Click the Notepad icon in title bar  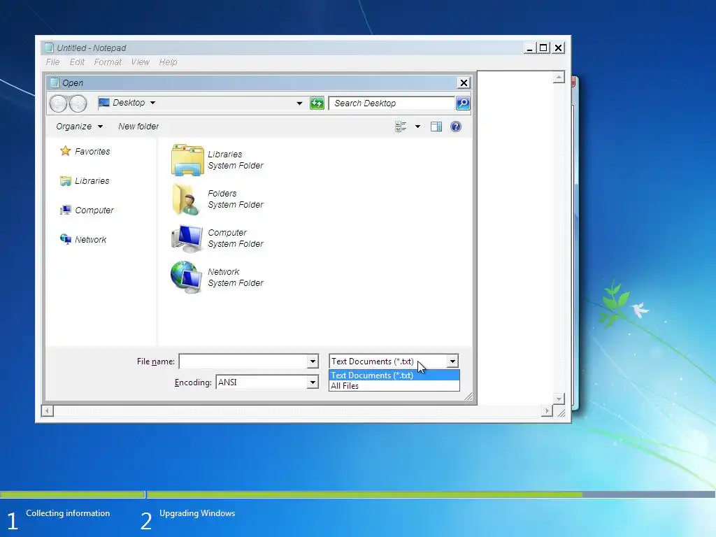coord(50,48)
